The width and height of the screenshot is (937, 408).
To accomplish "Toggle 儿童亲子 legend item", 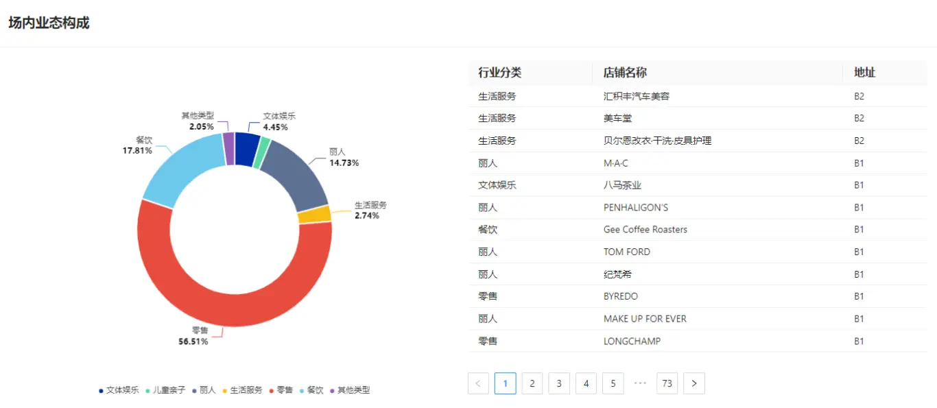I will point(165,390).
